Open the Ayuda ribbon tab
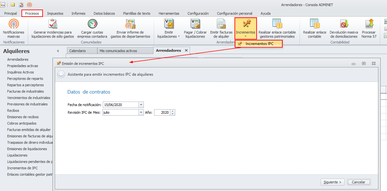 tap(266, 13)
